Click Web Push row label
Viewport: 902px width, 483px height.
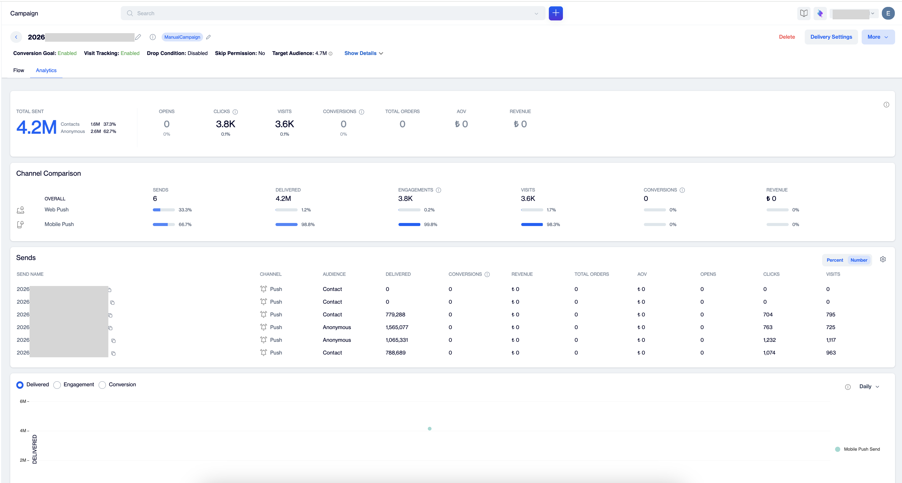56,210
